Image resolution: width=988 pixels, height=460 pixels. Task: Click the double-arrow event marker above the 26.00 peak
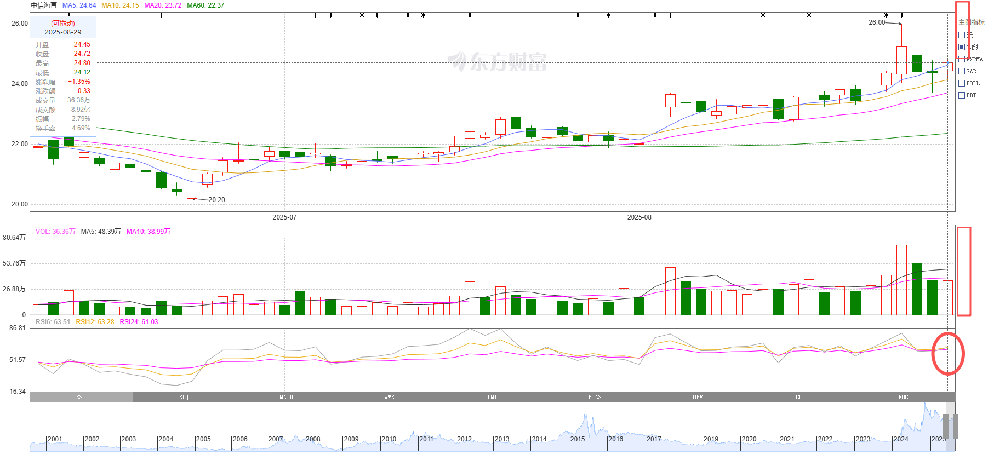click(x=901, y=15)
